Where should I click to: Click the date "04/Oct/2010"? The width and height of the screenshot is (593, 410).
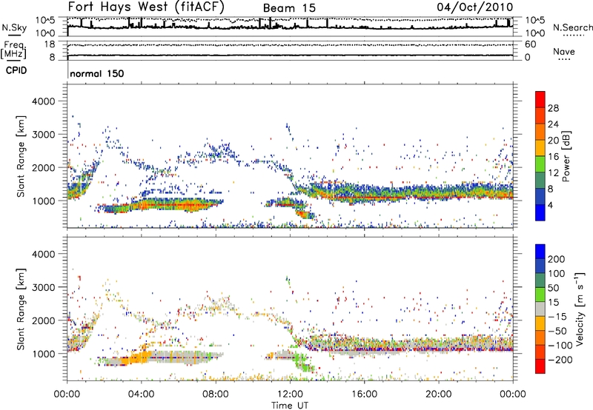(x=475, y=7)
